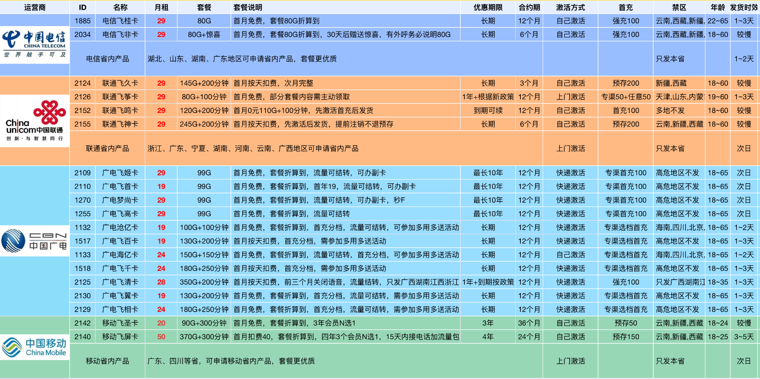Click the ID cell 2142

(82, 323)
